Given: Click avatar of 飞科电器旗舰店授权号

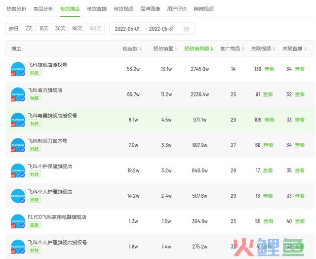Looking at the screenshot, I should 18,120.
